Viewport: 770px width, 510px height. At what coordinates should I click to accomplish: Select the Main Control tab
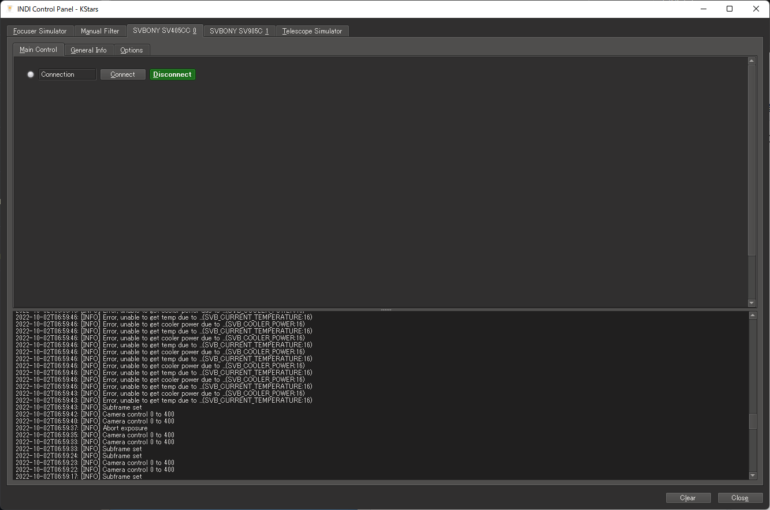point(38,50)
